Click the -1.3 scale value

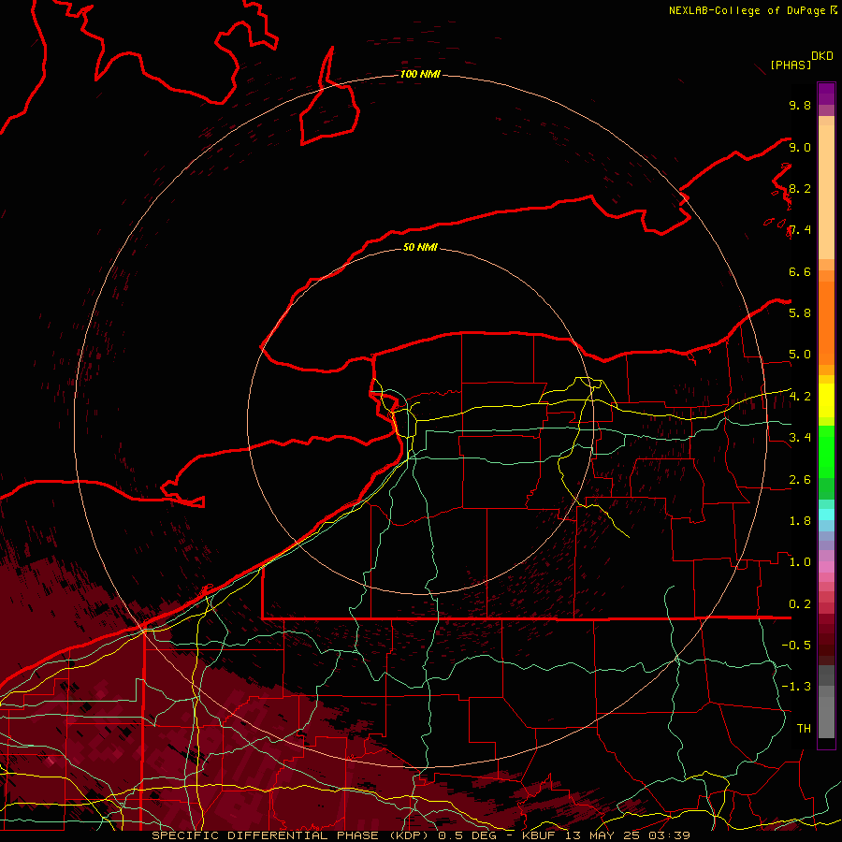(x=796, y=687)
